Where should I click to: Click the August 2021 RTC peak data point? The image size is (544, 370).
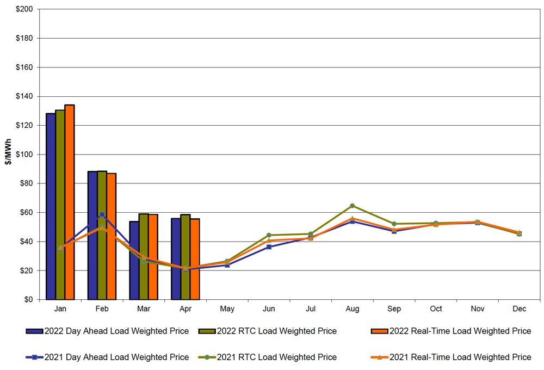click(x=353, y=206)
